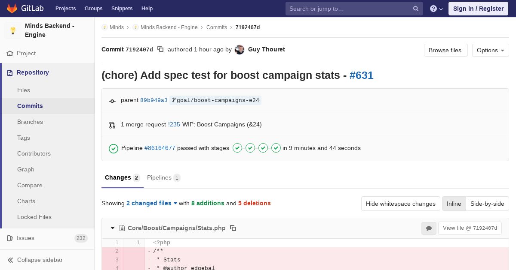Click the second pipeline stage check icon

[x=250, y=148]
